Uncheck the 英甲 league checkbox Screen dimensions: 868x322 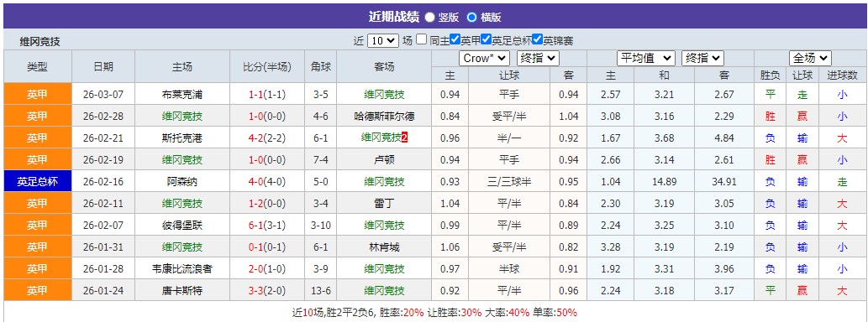(x=455, y=39)
